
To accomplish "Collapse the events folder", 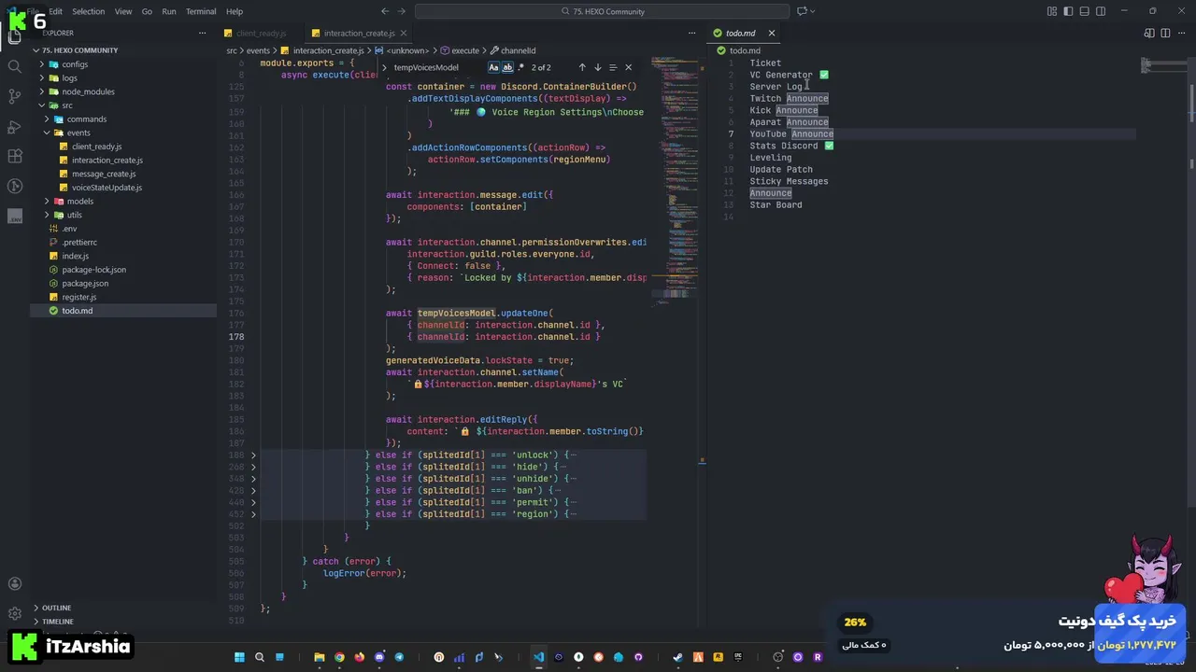I will pyautogui.click(x=78, y=133).
